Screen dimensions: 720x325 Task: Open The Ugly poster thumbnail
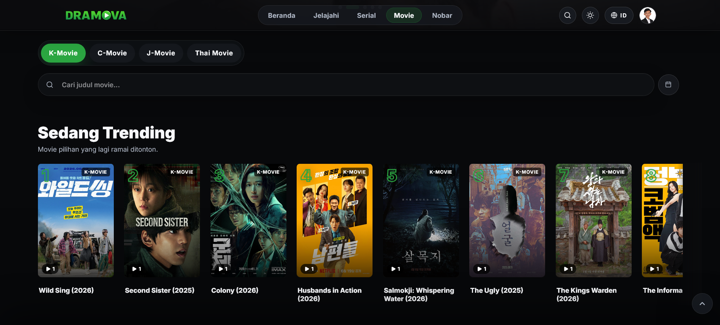507,220
